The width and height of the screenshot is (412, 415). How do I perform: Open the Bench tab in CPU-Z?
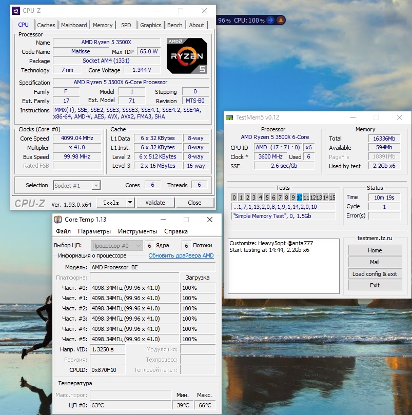click(x=175, y=25)
